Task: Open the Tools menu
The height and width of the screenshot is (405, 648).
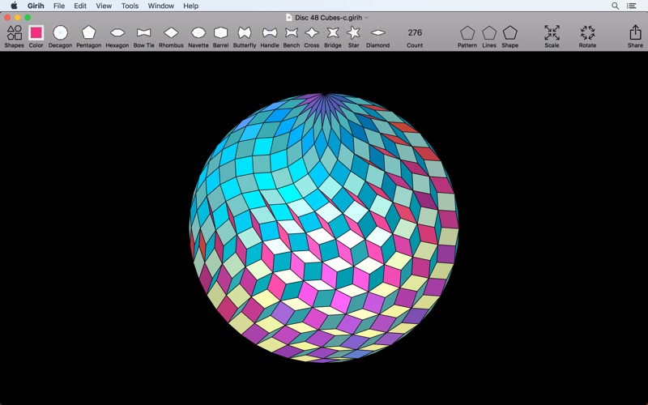Action: 130,6
